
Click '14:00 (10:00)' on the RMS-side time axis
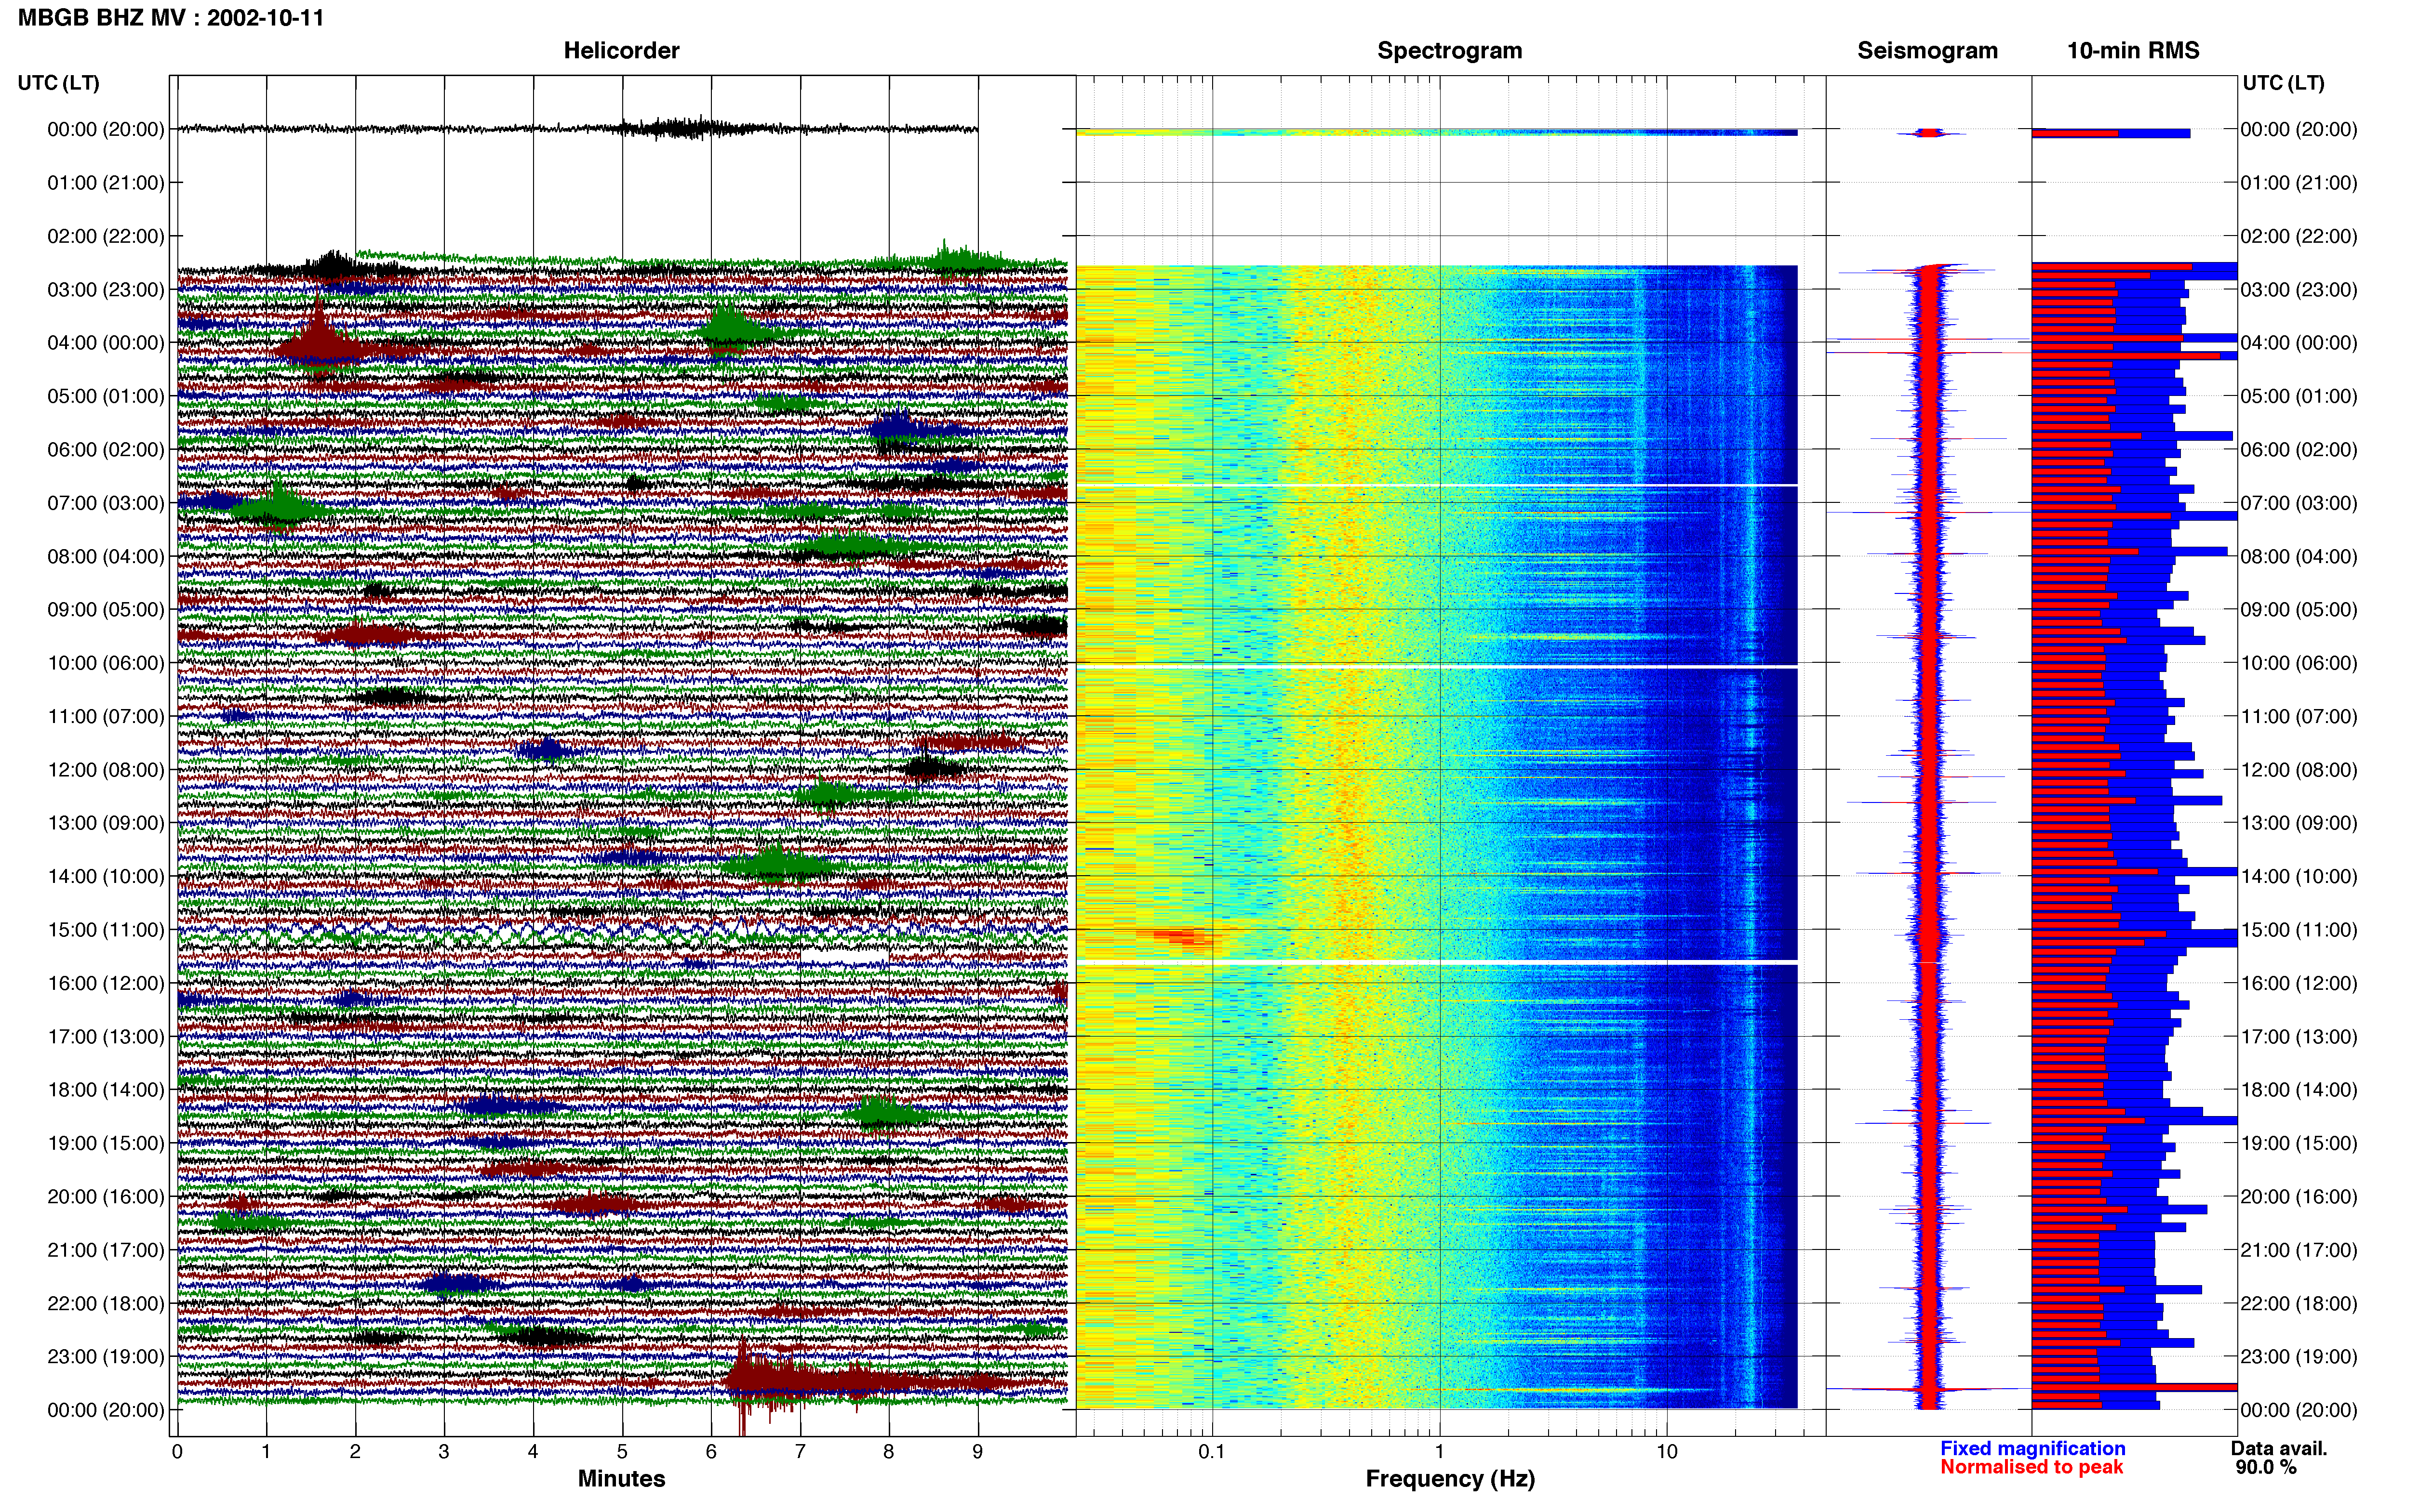click(x=2299, y=876)
